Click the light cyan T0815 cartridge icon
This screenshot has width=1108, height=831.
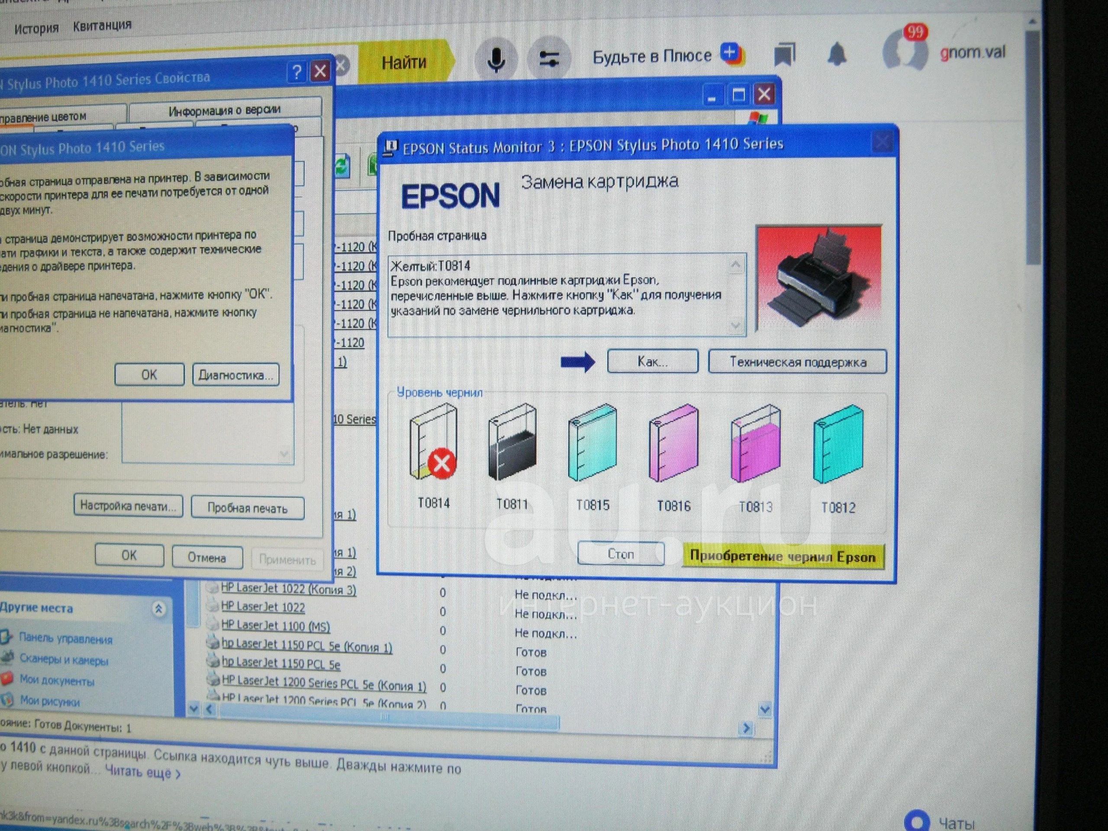[592, 443]
